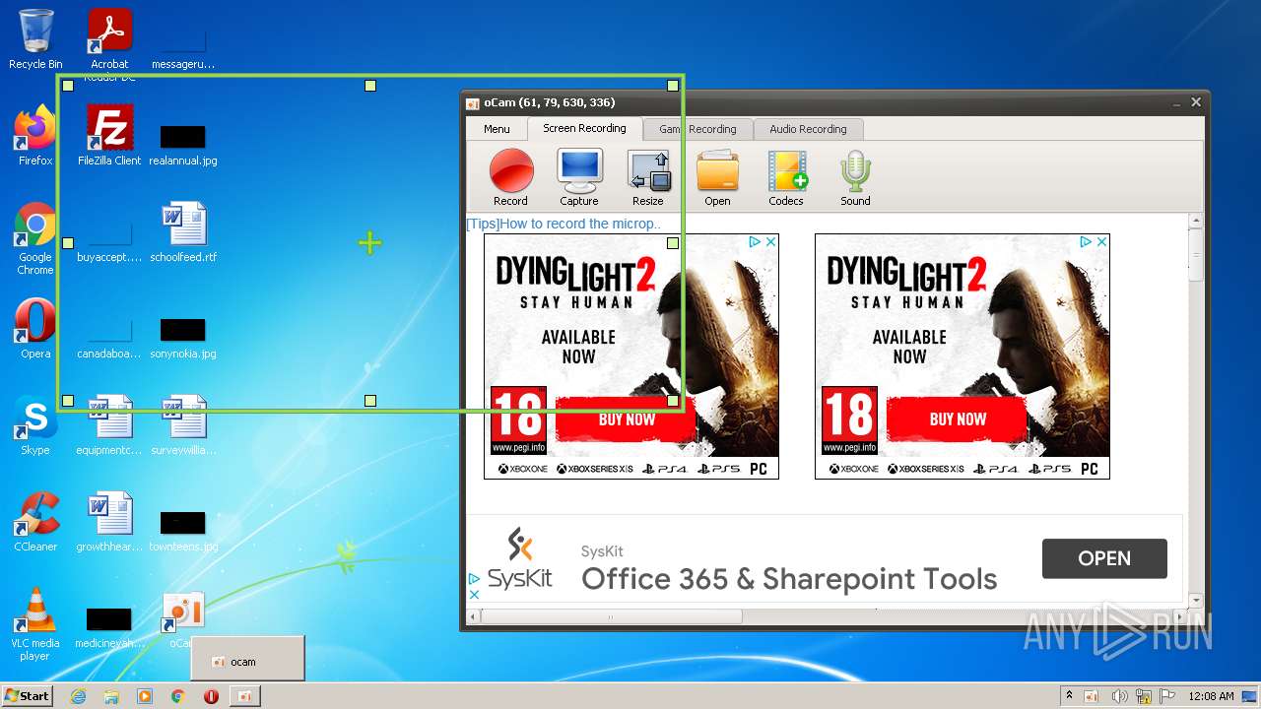
Task: Open Windows Explorer from the taskbar
Action: point(111,696)
